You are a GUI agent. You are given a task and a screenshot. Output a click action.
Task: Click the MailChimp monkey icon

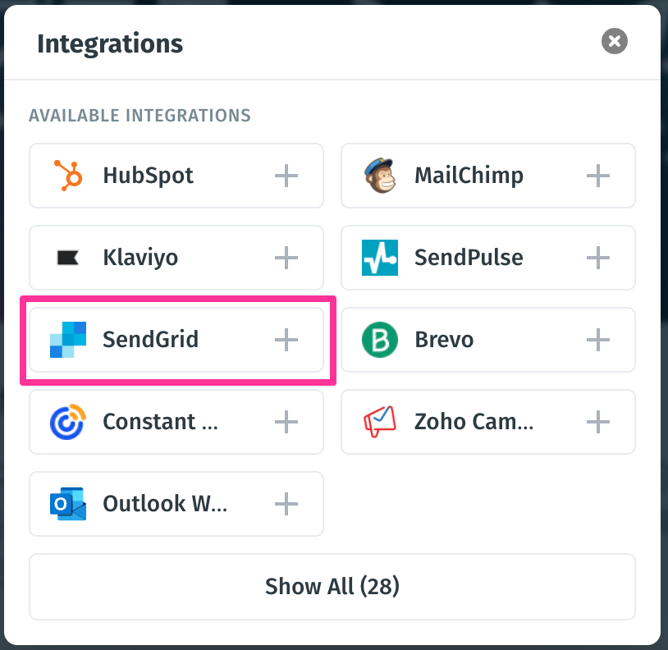[380, 175]
